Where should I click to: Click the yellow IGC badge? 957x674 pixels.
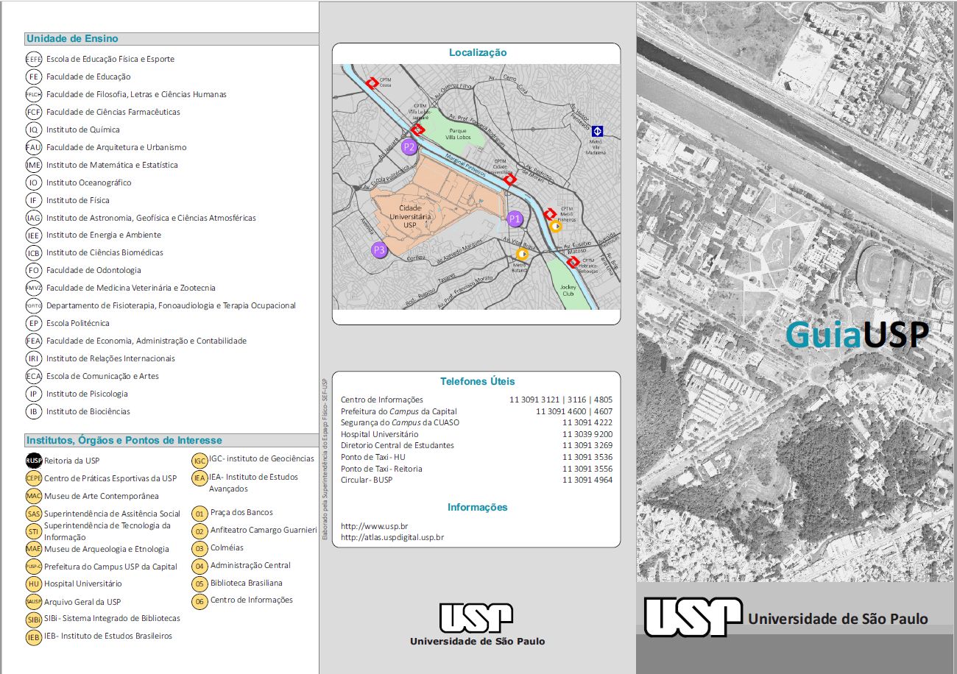(x=199, y=461)
